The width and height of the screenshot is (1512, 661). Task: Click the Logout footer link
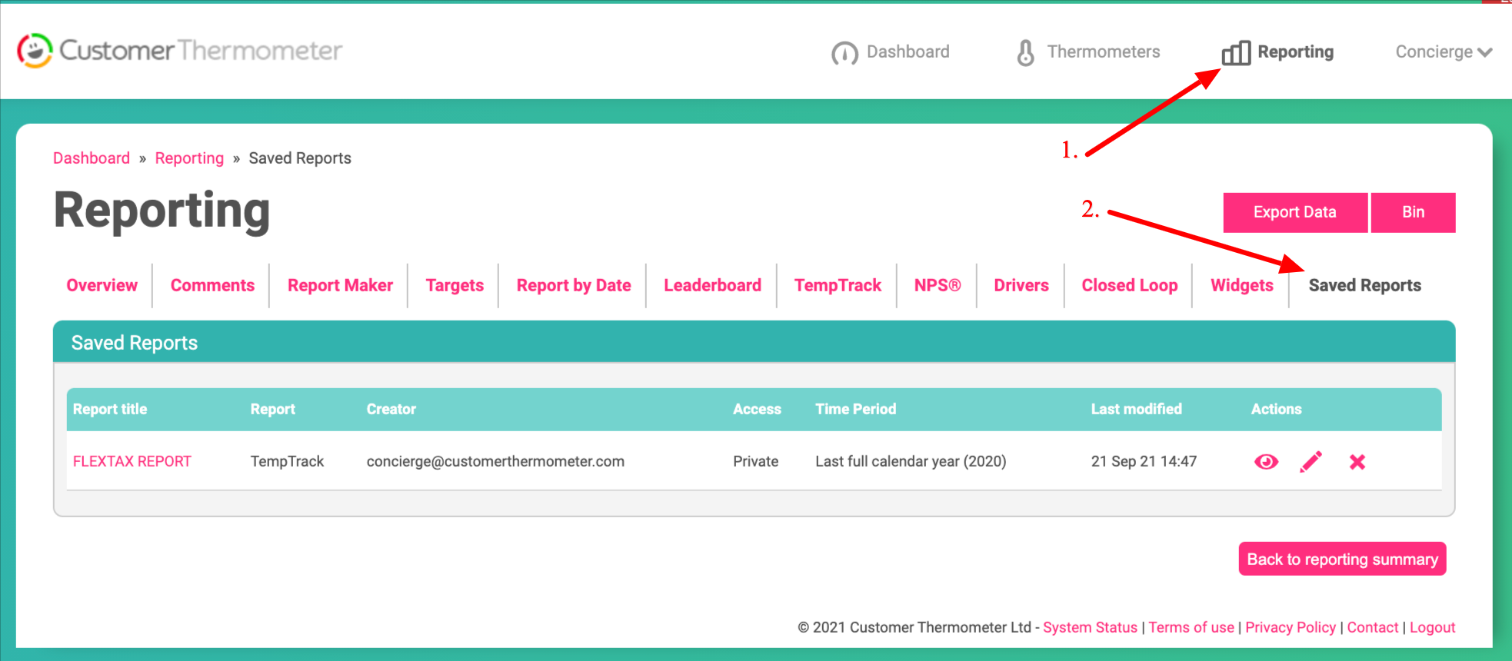1432,627
